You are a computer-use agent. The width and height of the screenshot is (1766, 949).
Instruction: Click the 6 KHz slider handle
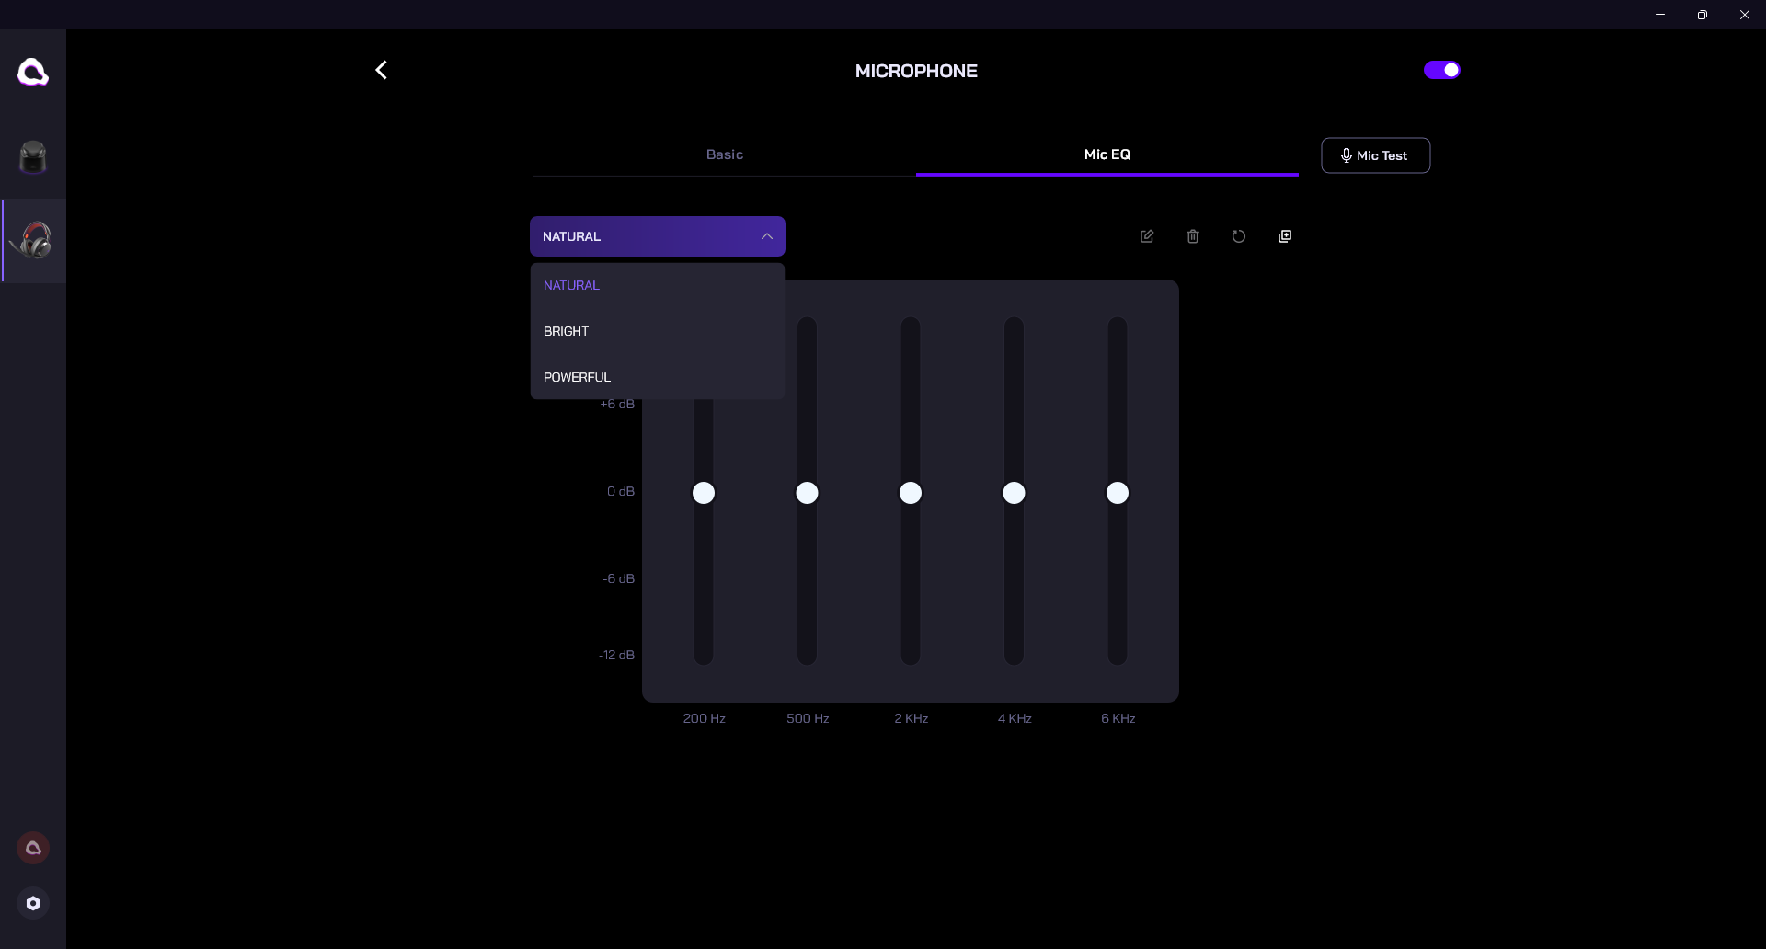1118,493
